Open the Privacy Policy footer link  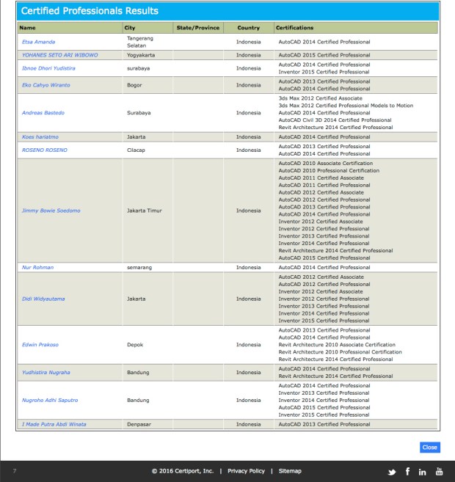pos(246,471)
